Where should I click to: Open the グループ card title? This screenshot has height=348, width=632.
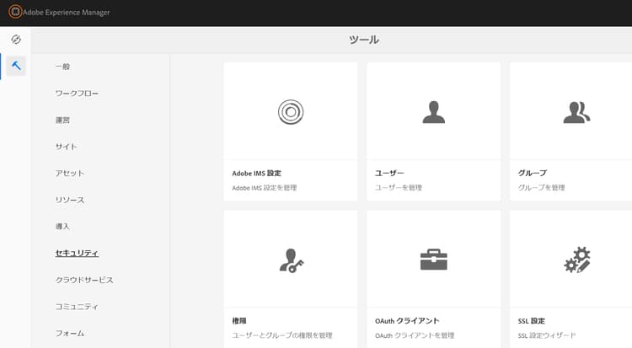coord(532,173)
